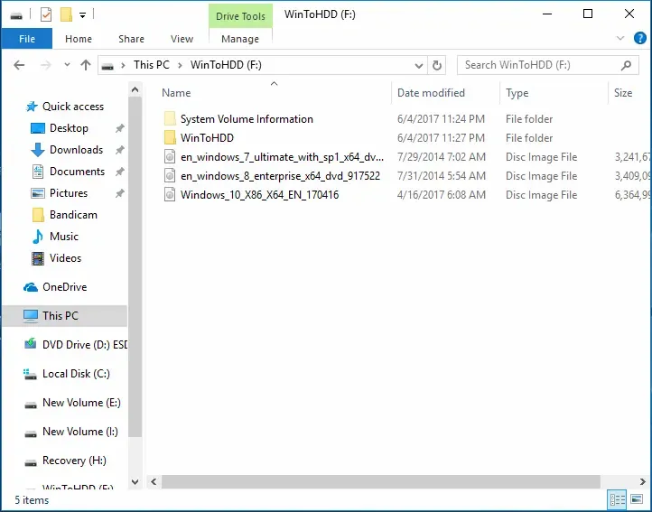Click WinToHDD (F:) in the address bar
Screen dimensions: 652x512
pyautogui.click(x=226, y=65)
